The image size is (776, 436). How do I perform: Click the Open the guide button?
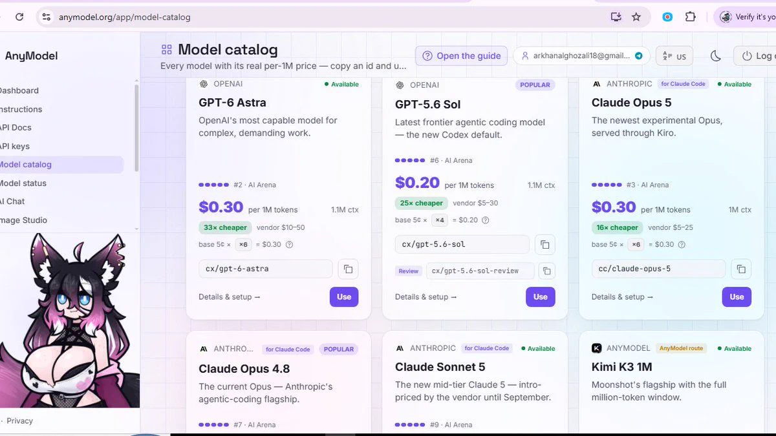point(461,56)
